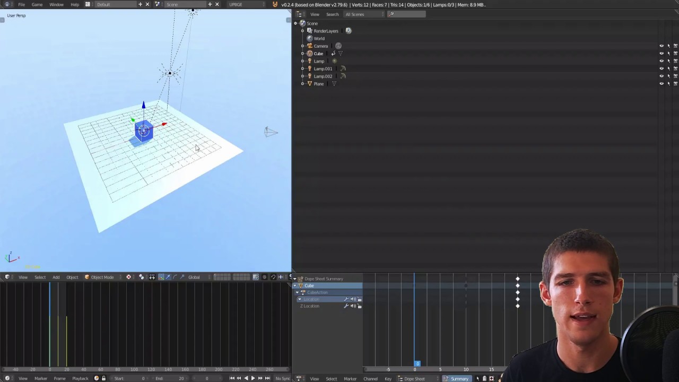Viewport: 679px width, 382px height.
Task: Open the Window menu
Action: 56,4
